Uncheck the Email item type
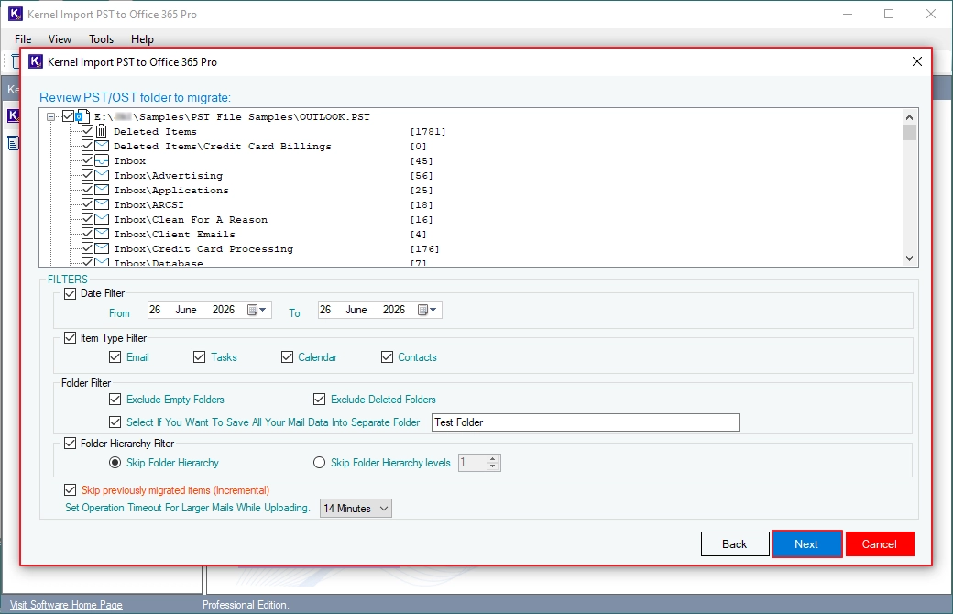The image size is (953, 614). [x=115, y=356]
